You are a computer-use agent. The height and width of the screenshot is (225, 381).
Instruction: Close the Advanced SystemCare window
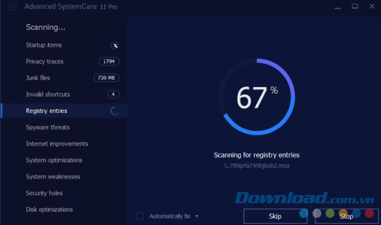tap(372, 7)
